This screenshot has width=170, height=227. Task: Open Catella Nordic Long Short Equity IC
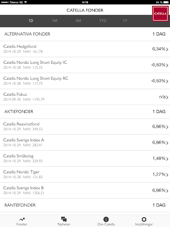coord(85,65)
